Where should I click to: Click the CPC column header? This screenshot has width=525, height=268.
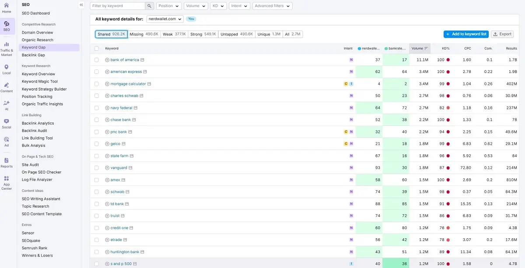(468, 49)
